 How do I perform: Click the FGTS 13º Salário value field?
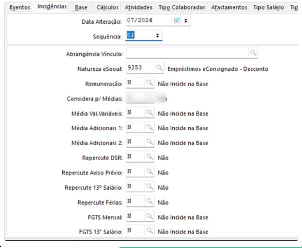[135, 231]
